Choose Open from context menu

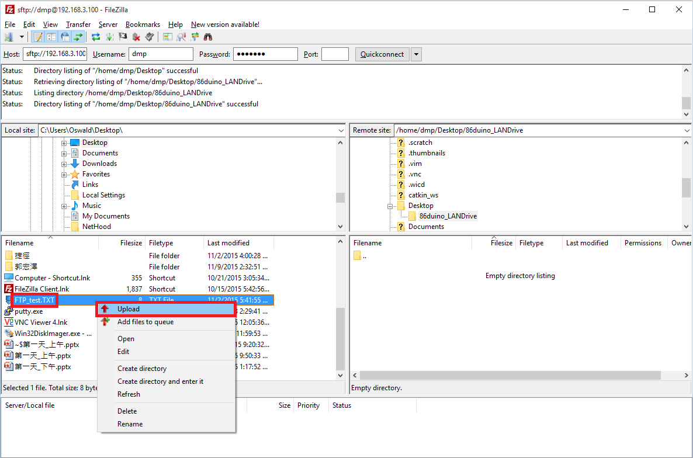(166, 339)
